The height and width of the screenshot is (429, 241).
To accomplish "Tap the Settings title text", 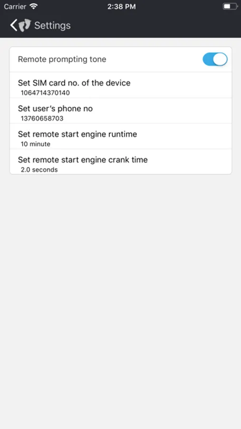I will tap(52, 25).
